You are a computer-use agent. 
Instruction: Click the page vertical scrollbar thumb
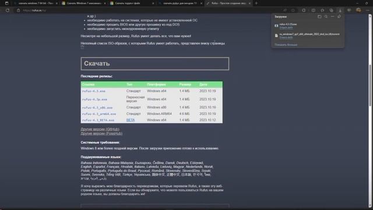(370, 85)
